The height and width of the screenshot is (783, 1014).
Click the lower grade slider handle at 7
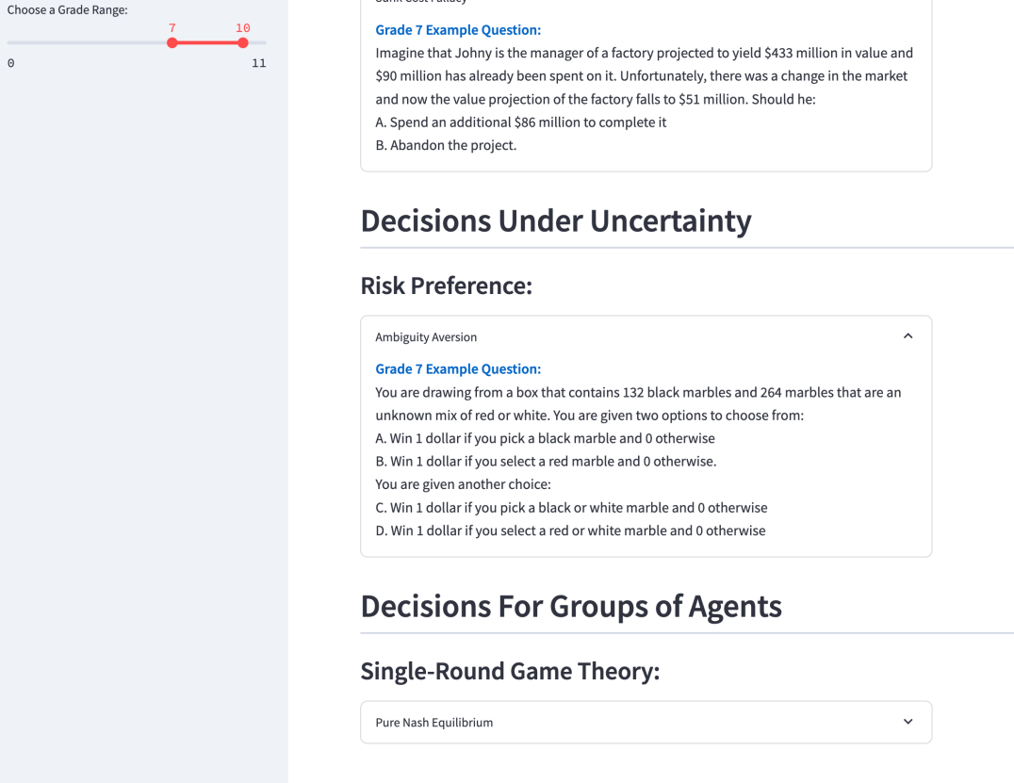click(172, 42)
